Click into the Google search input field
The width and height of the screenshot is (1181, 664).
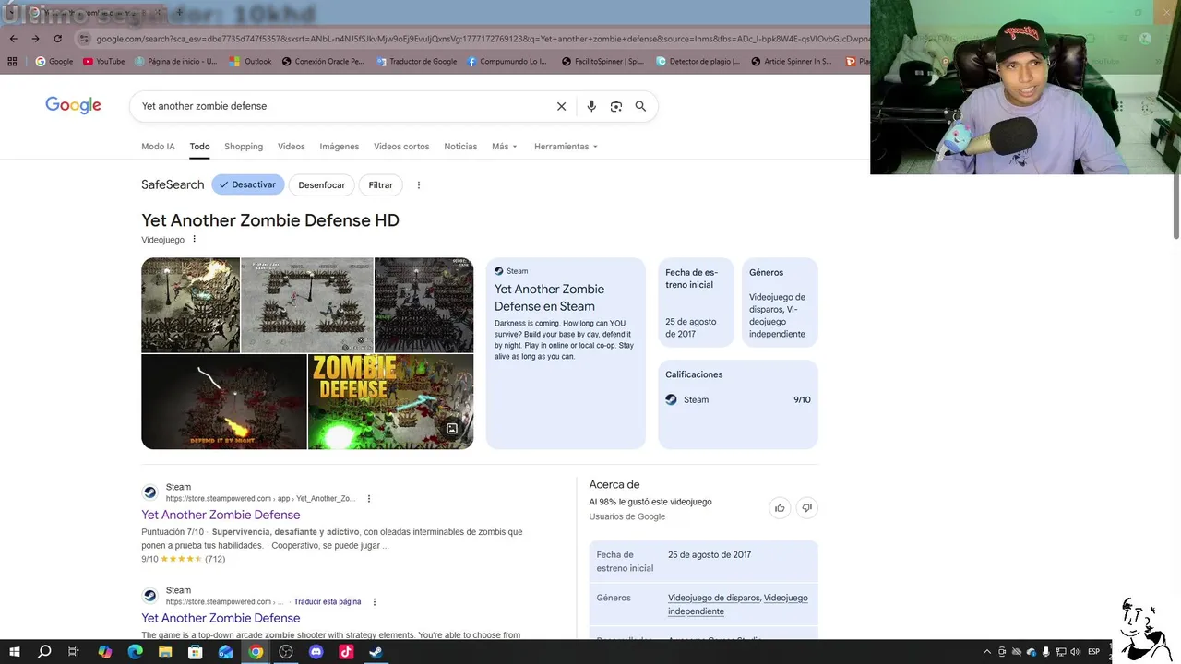point(341,106)
